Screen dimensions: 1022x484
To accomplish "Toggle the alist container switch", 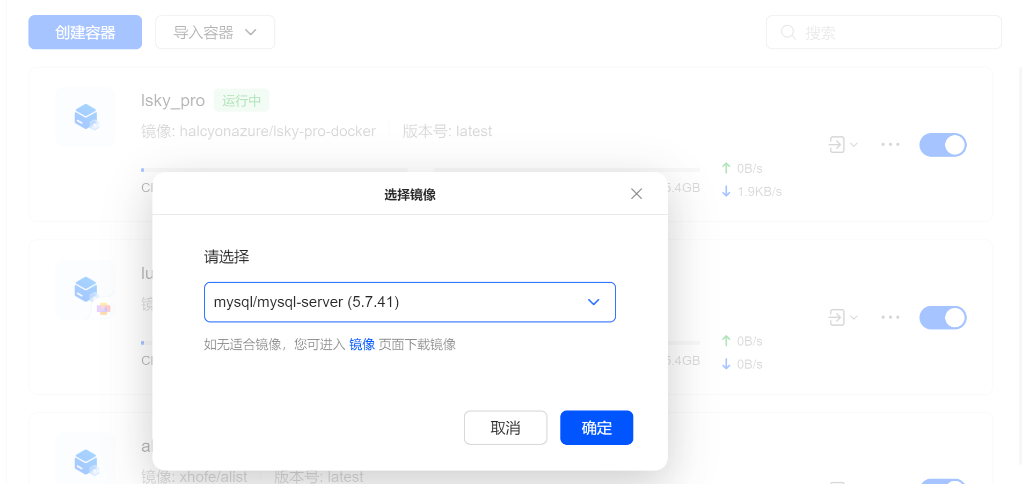I will 943,481.
